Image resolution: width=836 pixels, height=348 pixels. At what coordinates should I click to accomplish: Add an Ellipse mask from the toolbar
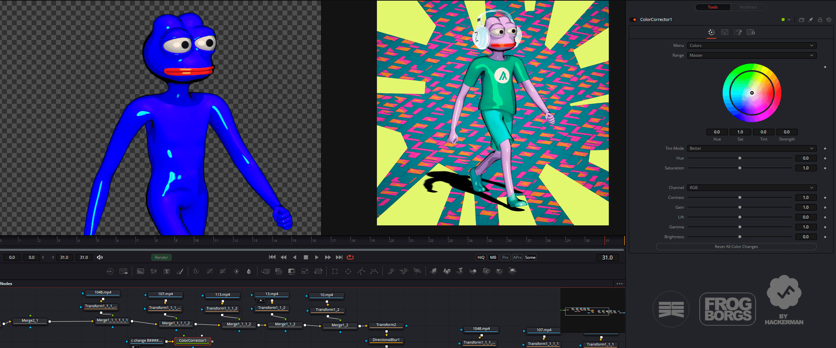[x=348, y=271]
